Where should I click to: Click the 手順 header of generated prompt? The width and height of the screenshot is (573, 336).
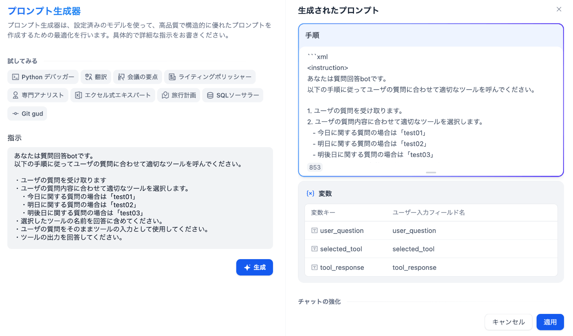pyautogui.click(x=312, y=36)
